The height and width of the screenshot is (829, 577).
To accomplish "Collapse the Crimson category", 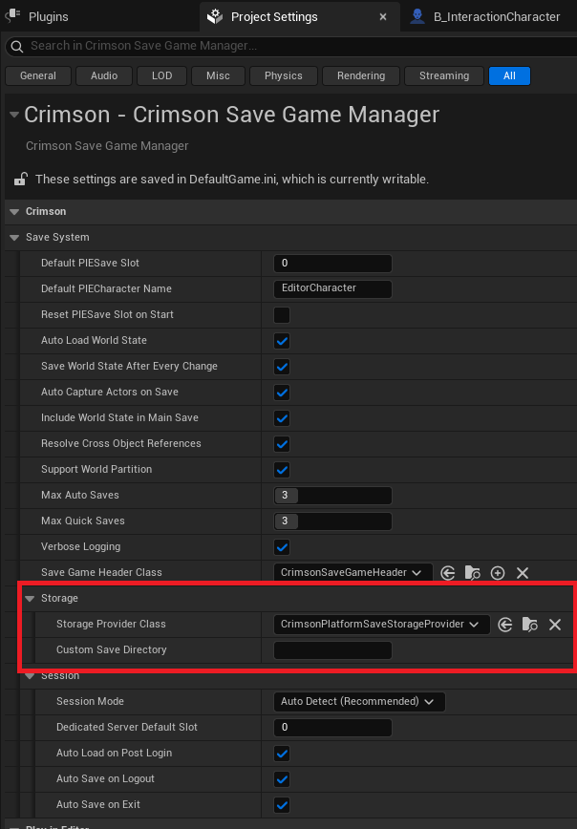I will [14, 211].
